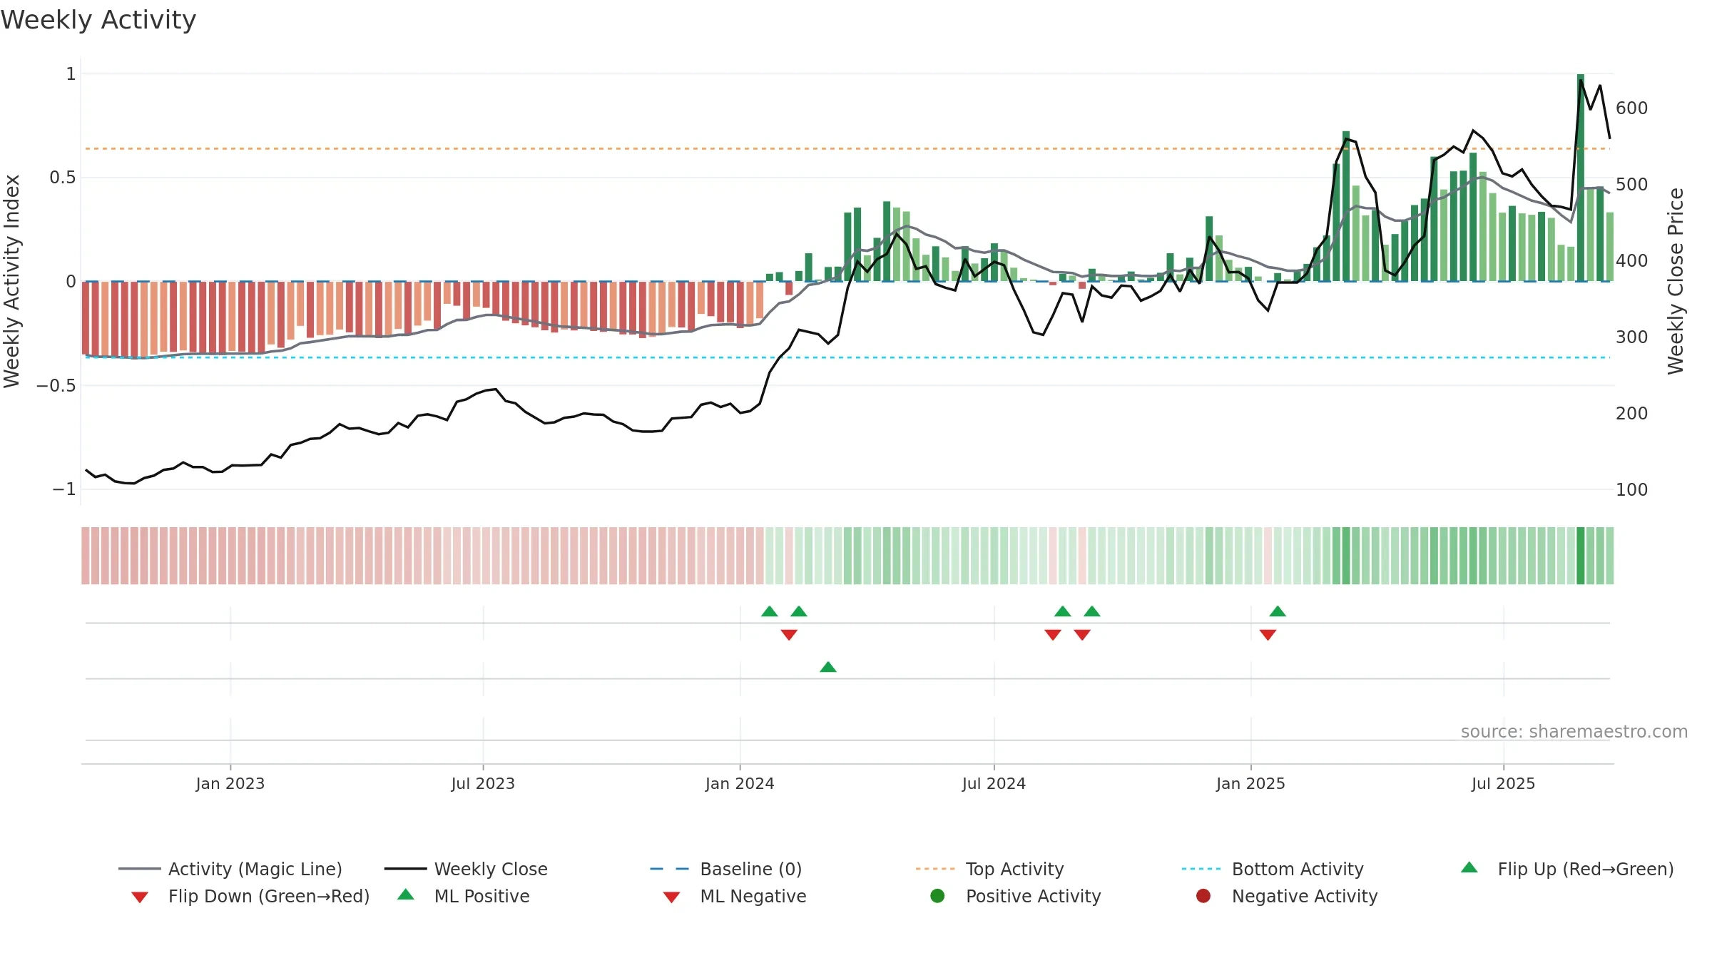Image resolution: width=1712 pixels, height=963 pixels.
Task: Click the first Flip Up marker near Jan 2024
Action: pos(770,611)
